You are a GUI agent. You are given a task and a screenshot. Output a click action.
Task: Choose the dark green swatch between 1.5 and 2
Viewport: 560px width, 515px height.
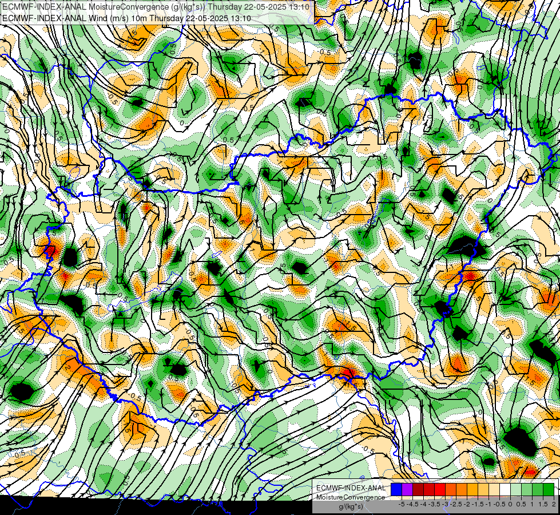tap(548, 489)
